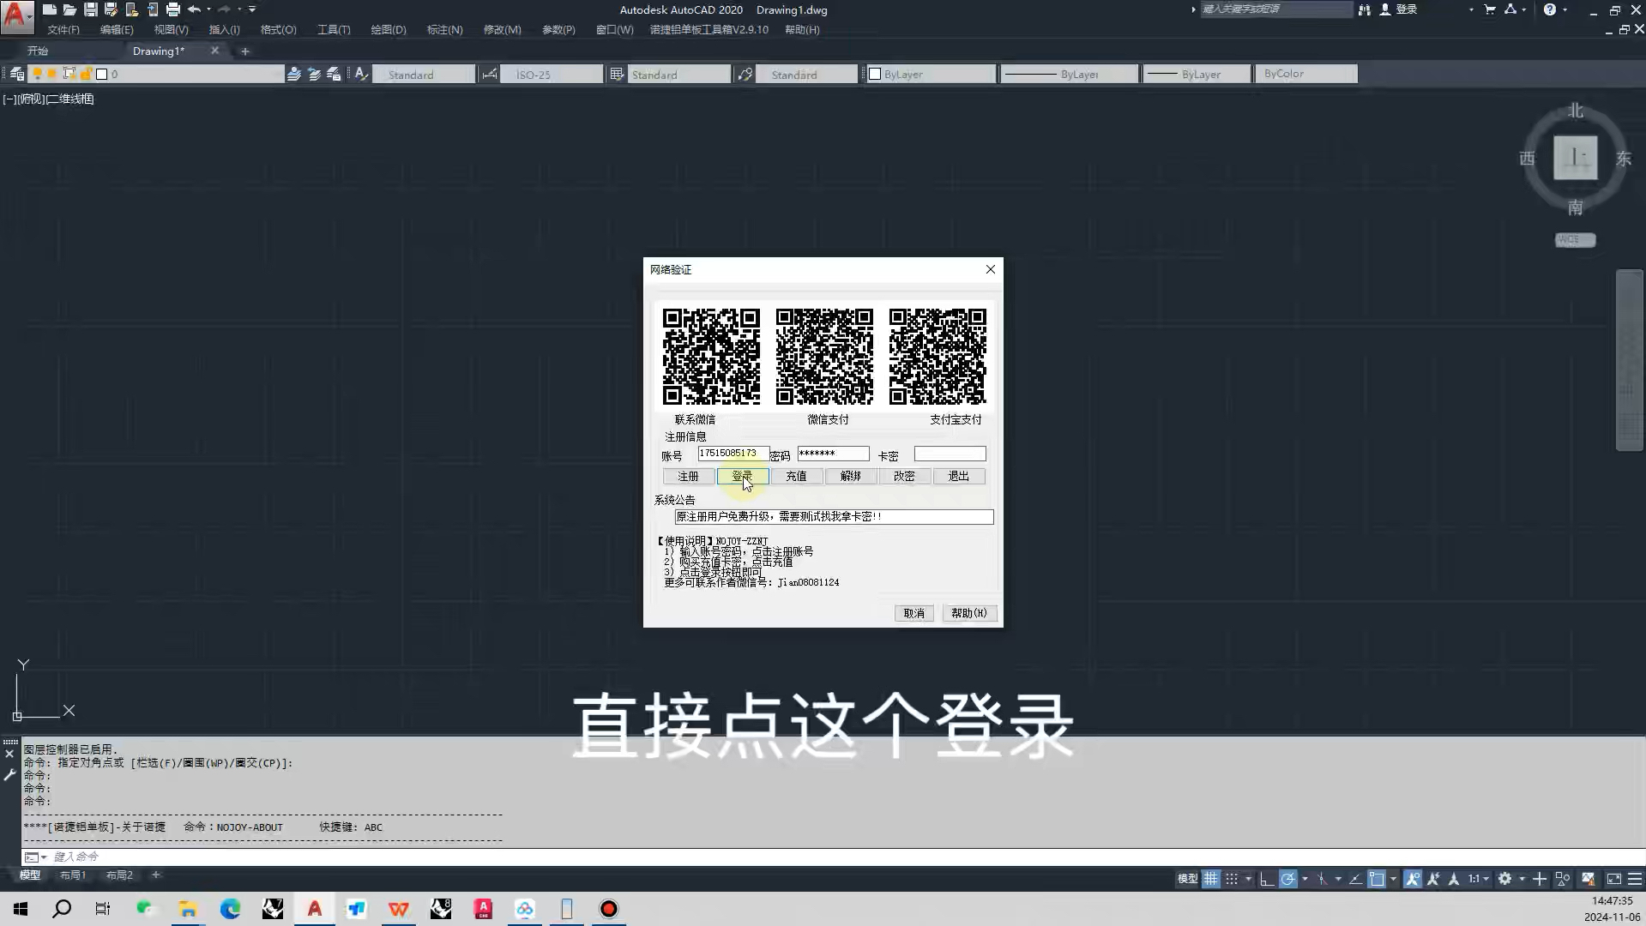Expand the Quick Access Toolbar customize arrow
This screenshot has width=1646, height=926.
[252, 9]
